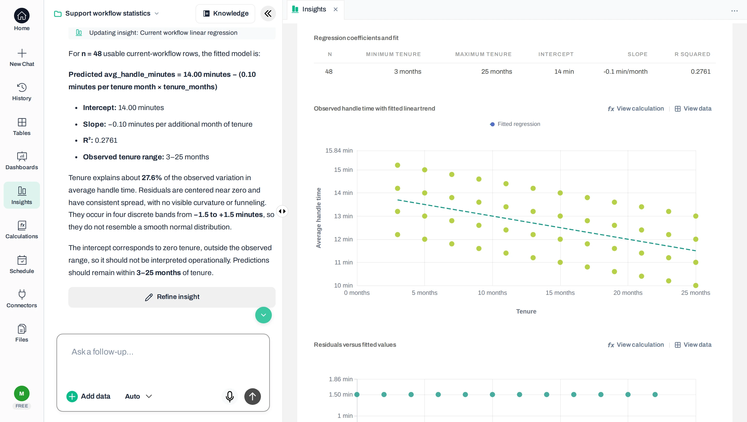Click the FREE plan badge
Image resolution: width=747 pixels, height=422 pixels.
pos(22,406)
